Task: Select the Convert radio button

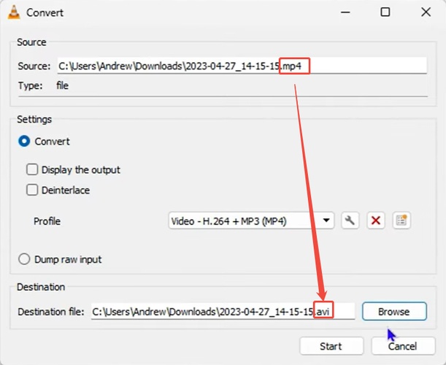Action: (24, 142)
